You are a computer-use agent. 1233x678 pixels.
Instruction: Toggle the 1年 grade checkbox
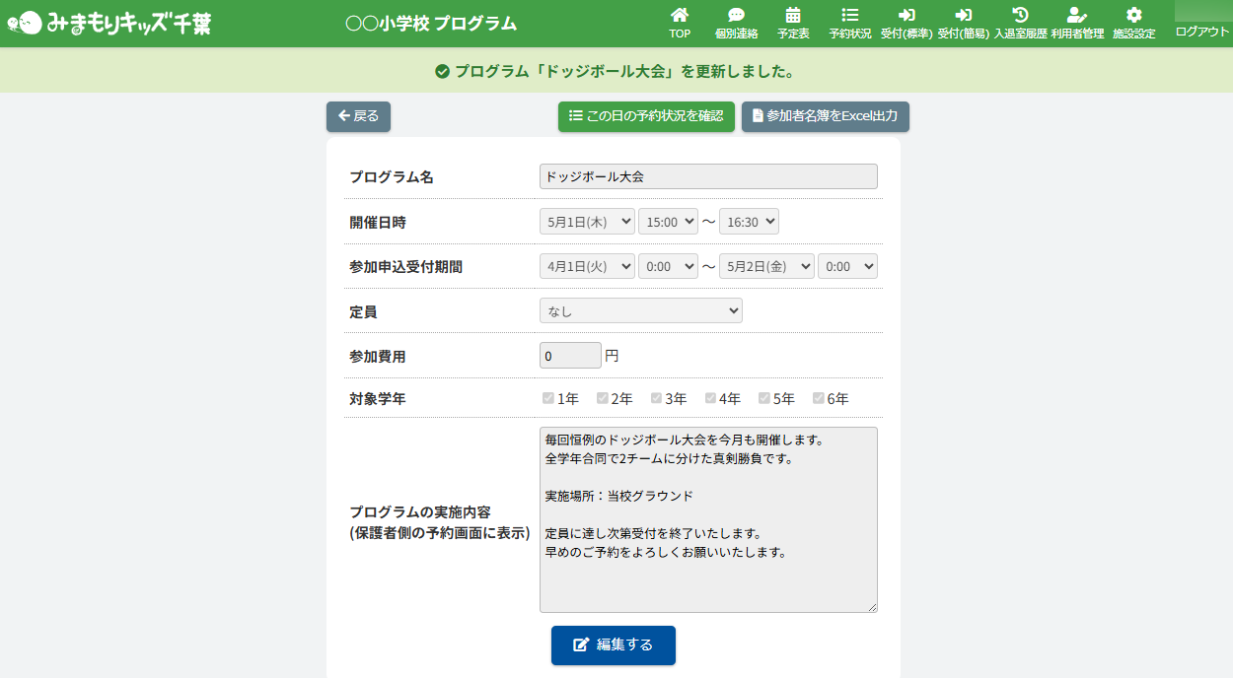click(x=548, y=399)
